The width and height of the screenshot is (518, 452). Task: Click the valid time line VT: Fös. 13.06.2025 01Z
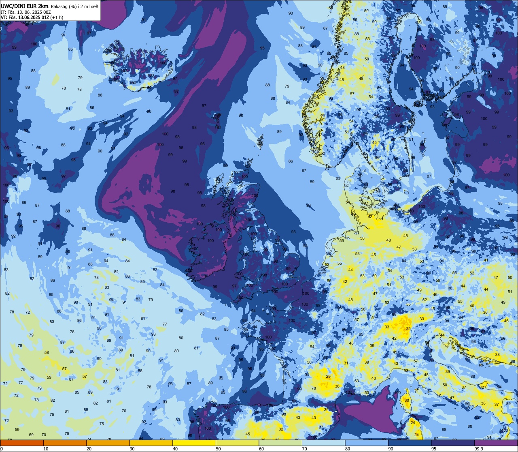pos(25,17)
